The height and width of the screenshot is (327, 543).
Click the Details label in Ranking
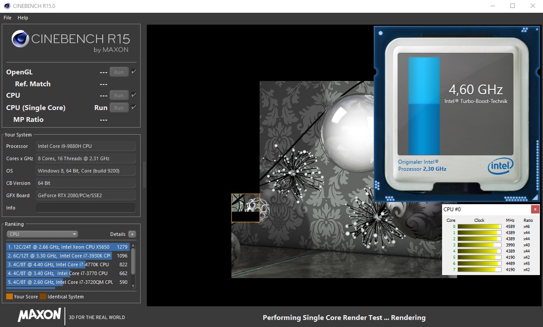(118, 234)
